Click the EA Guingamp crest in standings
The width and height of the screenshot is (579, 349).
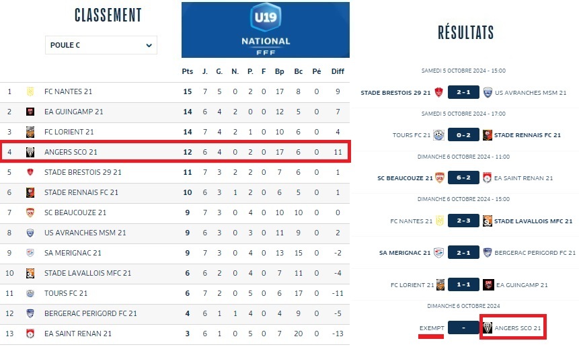30,112
